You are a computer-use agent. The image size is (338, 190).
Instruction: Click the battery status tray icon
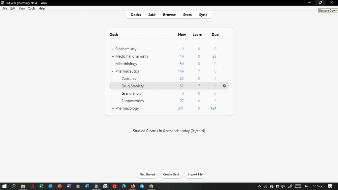tap(271, 186)
